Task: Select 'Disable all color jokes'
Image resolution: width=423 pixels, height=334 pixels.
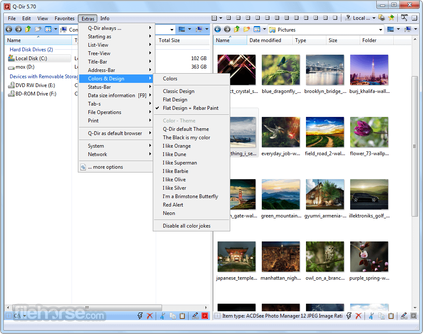Action: [191, 225]
